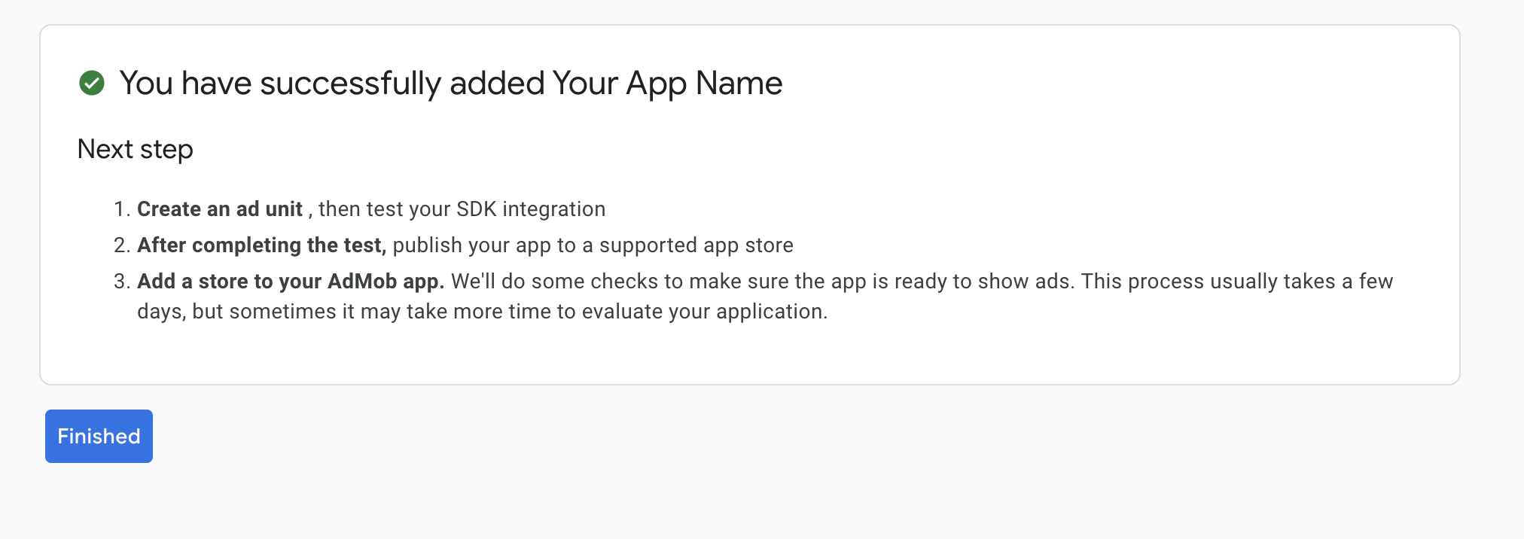Image resolution: width=1524 pixels, height=539 pixels.
Task: Click "This process usually takes a few" text
Action: coord(1236,282)
